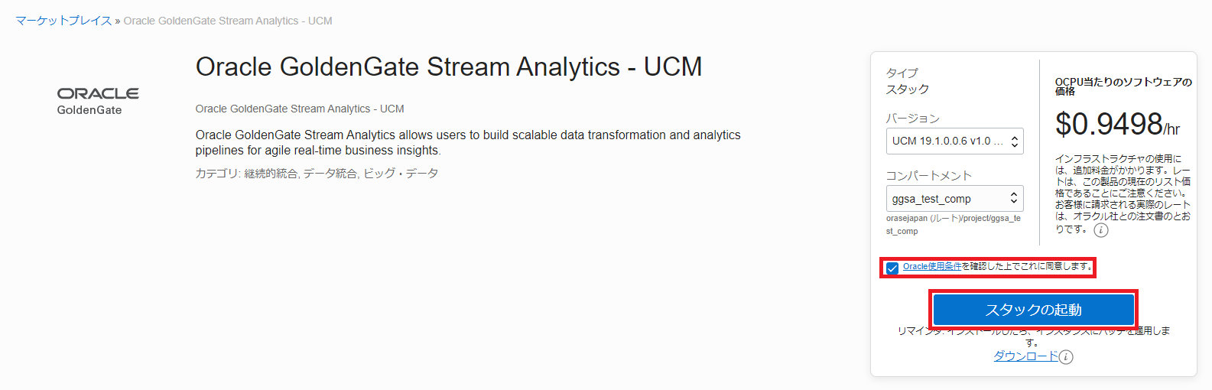1212x390 pixels.
Task: Click the リマインダ patch reminder text
Action: coord(1033,336)
